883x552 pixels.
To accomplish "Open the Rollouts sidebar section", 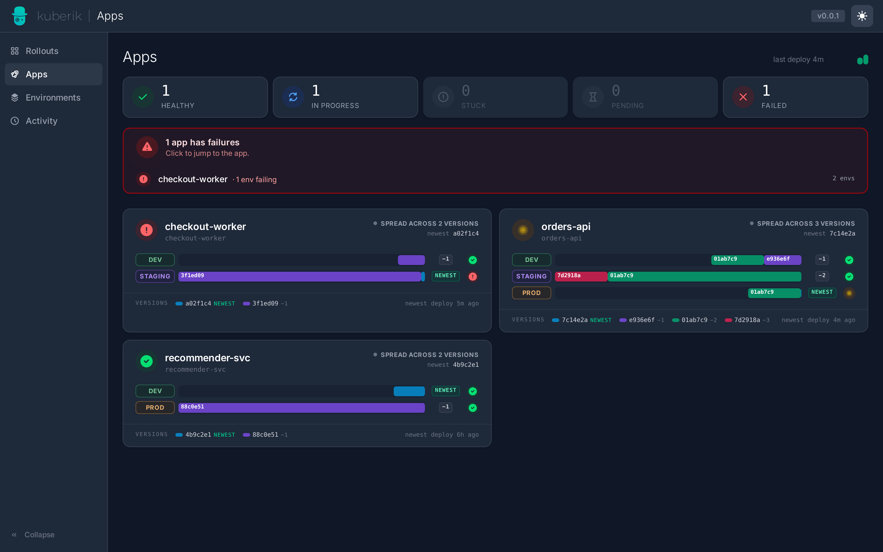I will point(54,51).
